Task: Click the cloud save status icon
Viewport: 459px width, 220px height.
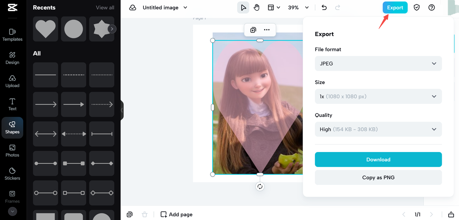Action: (133, 8)
